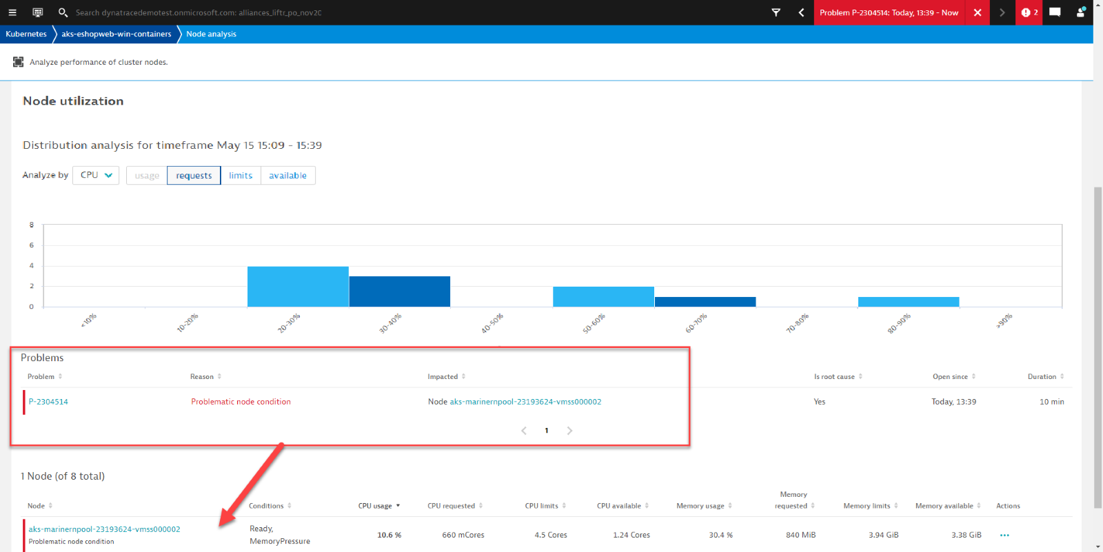Open the problems alert indicator
This screenshot has width=1103, height=552.
1029,12
